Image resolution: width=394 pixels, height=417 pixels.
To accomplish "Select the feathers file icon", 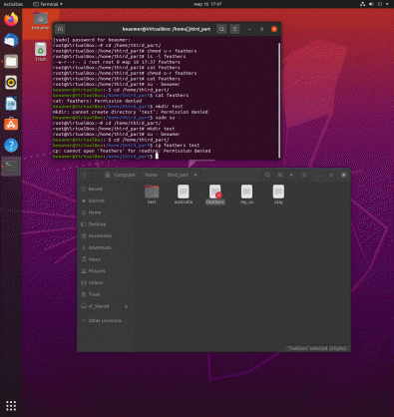I will (215, 195).
